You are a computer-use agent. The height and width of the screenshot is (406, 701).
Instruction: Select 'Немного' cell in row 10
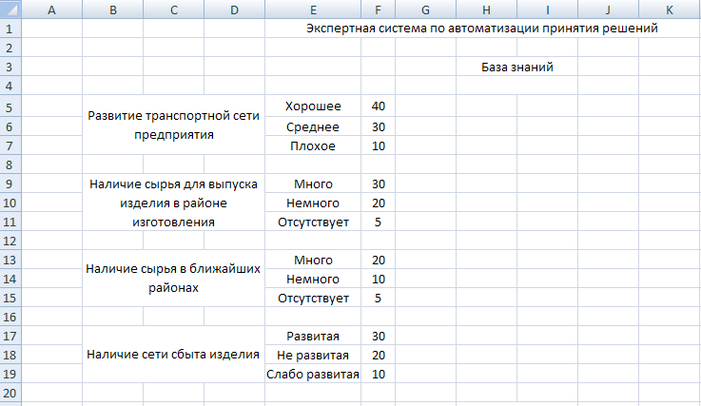point(313,203)
